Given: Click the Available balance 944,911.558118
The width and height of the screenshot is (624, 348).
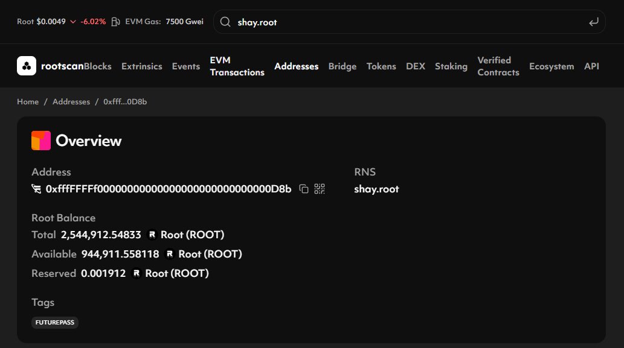Looking at the screenshot, I should click(120, 254).
